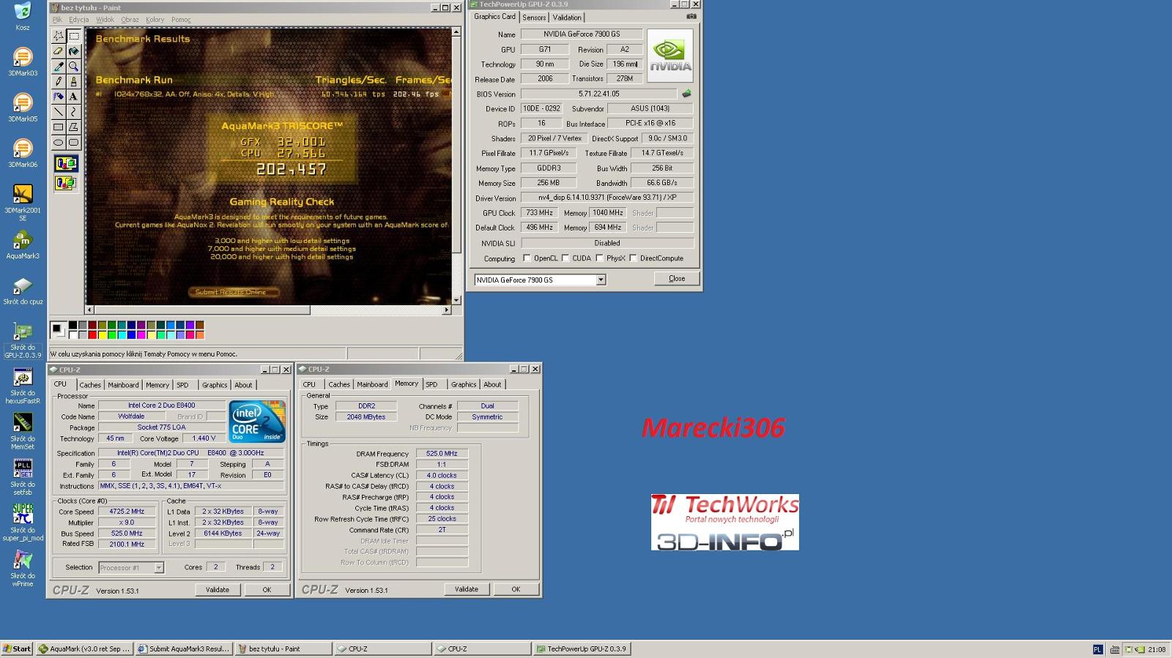
Task: Click the Paint horizontal scrollbar right arrow
Action: click(x=447, y=310)
